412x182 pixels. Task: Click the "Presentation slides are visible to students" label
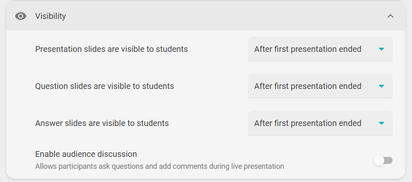tap(112, 49)
